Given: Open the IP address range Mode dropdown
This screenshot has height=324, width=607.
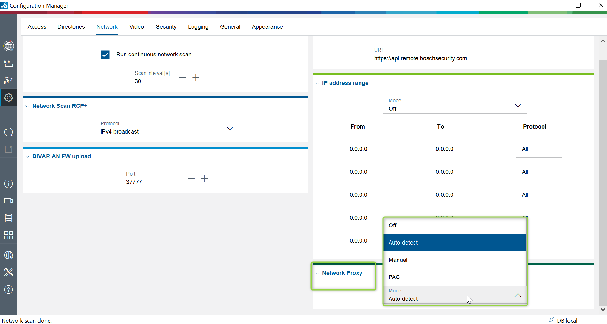Looking at the screenshot, I should [455, 106].
